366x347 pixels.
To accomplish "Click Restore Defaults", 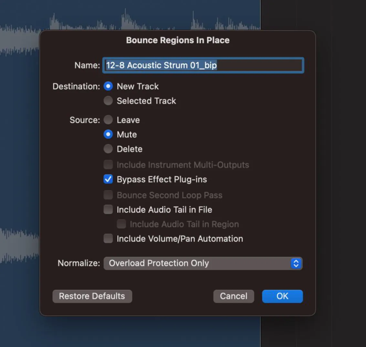I will [x=92, y=296].
